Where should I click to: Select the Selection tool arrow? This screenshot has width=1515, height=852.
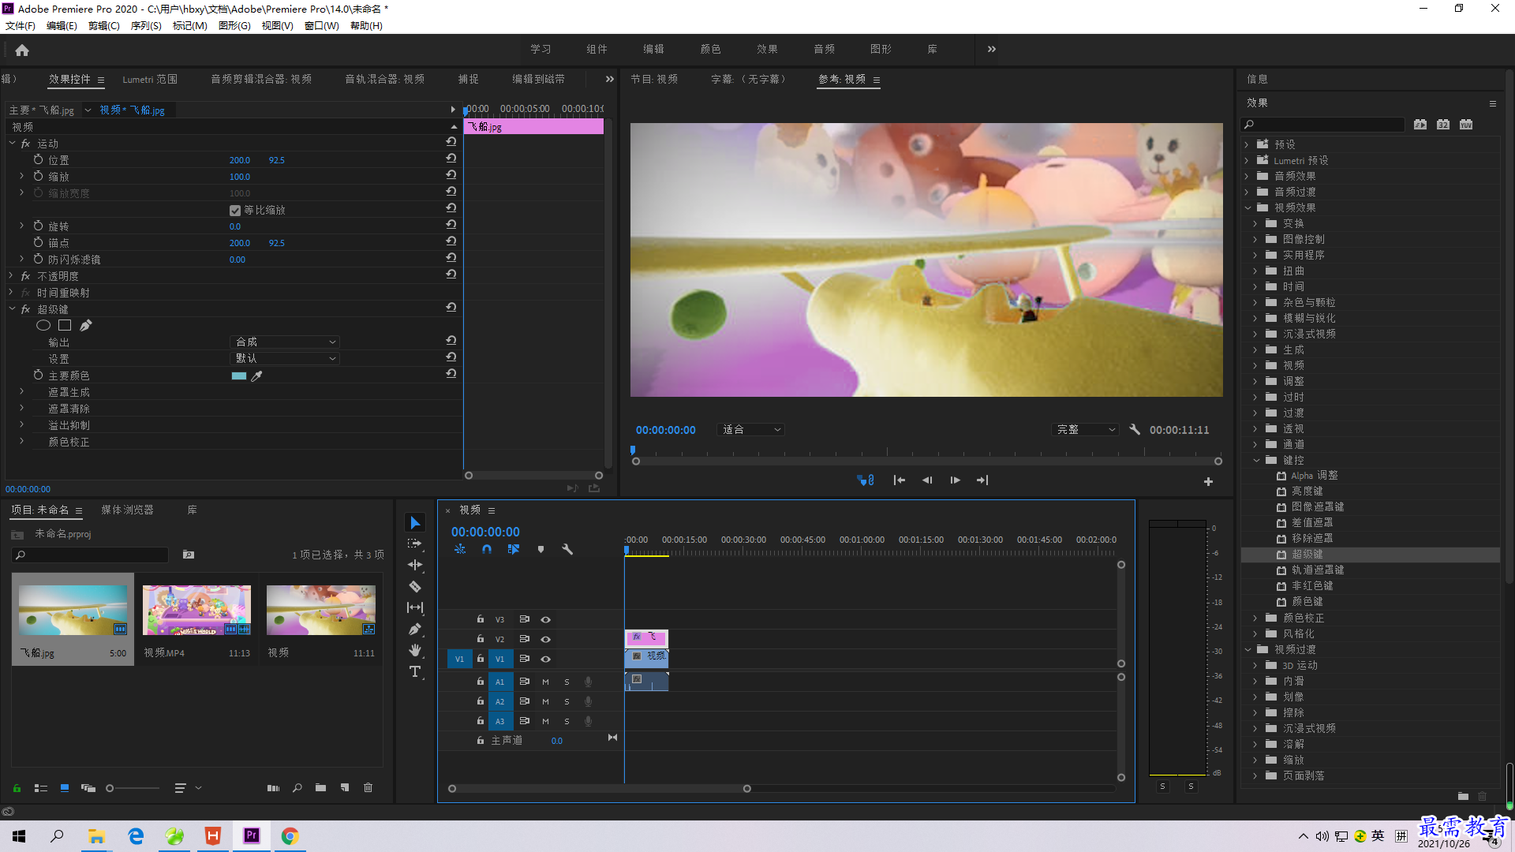click(415, 523)
